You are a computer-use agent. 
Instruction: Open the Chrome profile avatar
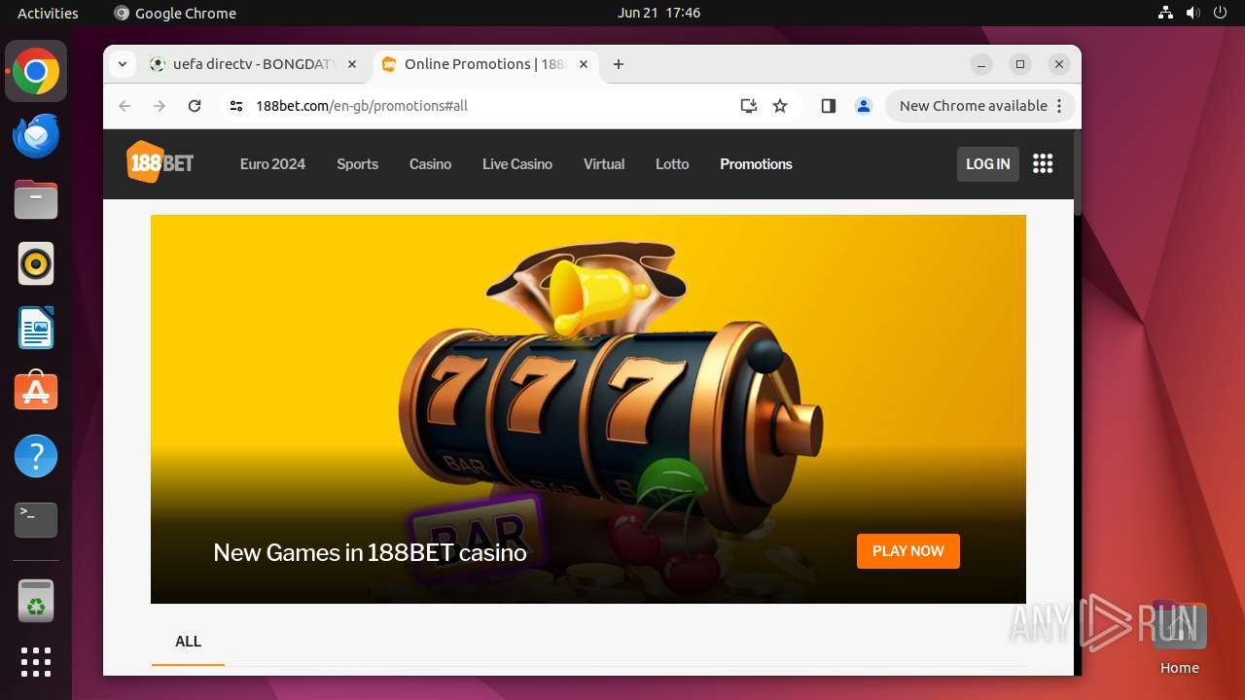coord(863,106)
